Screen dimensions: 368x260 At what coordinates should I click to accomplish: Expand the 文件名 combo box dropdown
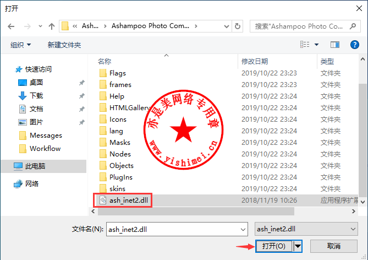[x=243, y=230]
